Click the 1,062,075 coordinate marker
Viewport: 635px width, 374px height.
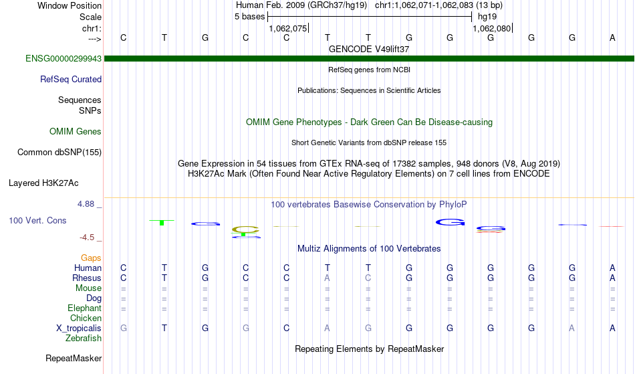[288, 28]
